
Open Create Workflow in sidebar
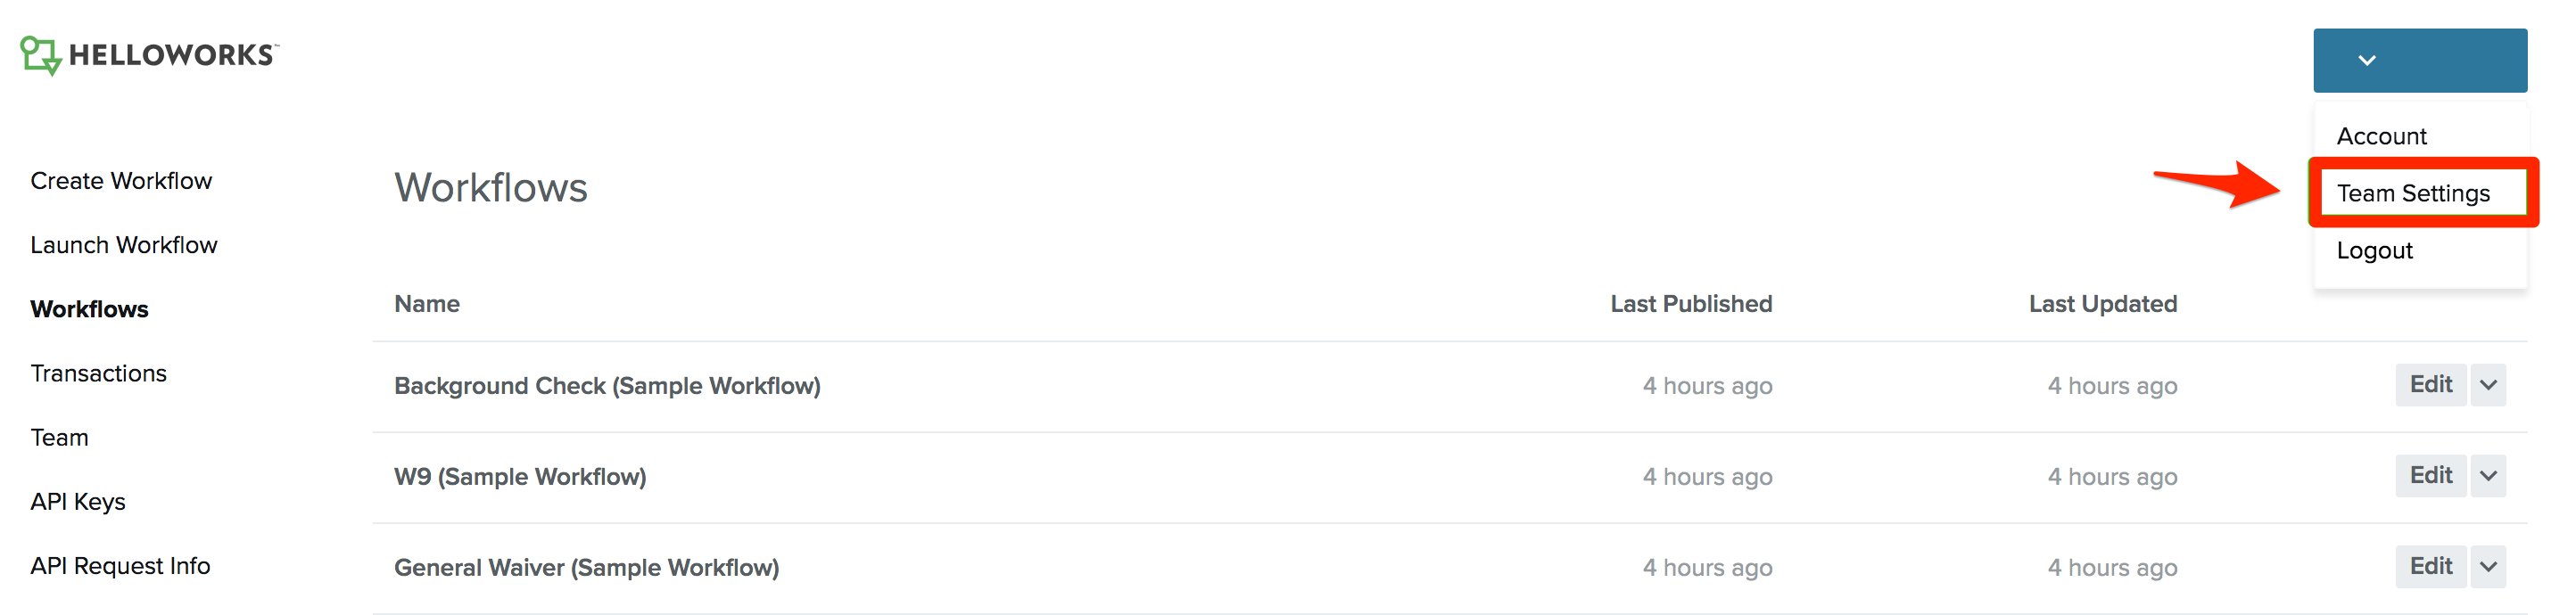(x=121, y=181)
